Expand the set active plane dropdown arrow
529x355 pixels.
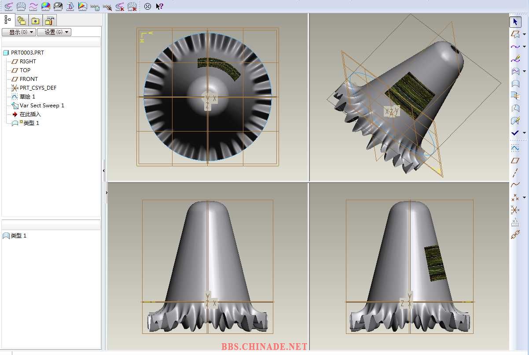click(x=524, y=34)
